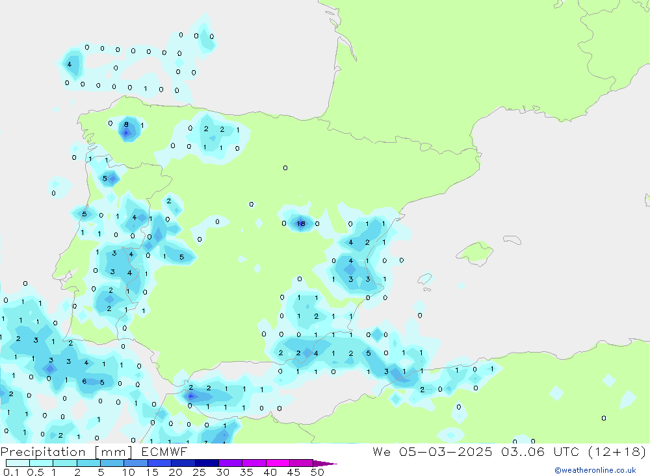Click the "ECMWF" model label
The width and height of the screenshot is (650, 476).
coord(164,451)
